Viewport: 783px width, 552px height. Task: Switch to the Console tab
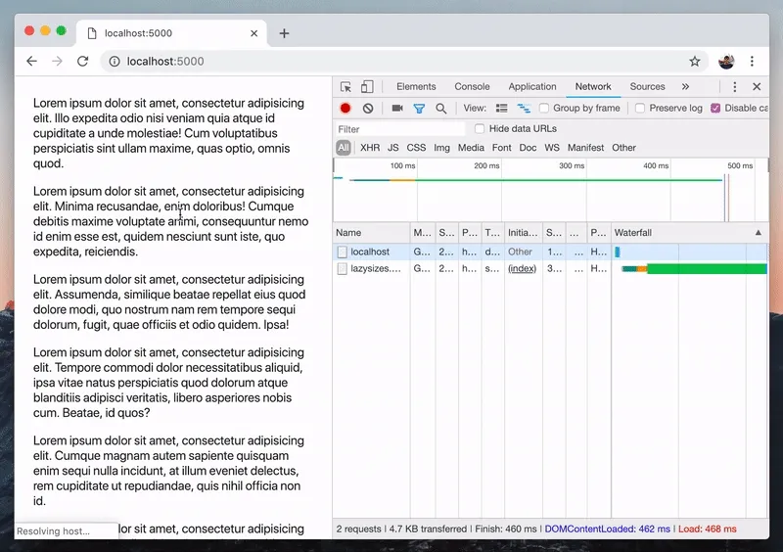pyautogui.click(x=472, y=87)
